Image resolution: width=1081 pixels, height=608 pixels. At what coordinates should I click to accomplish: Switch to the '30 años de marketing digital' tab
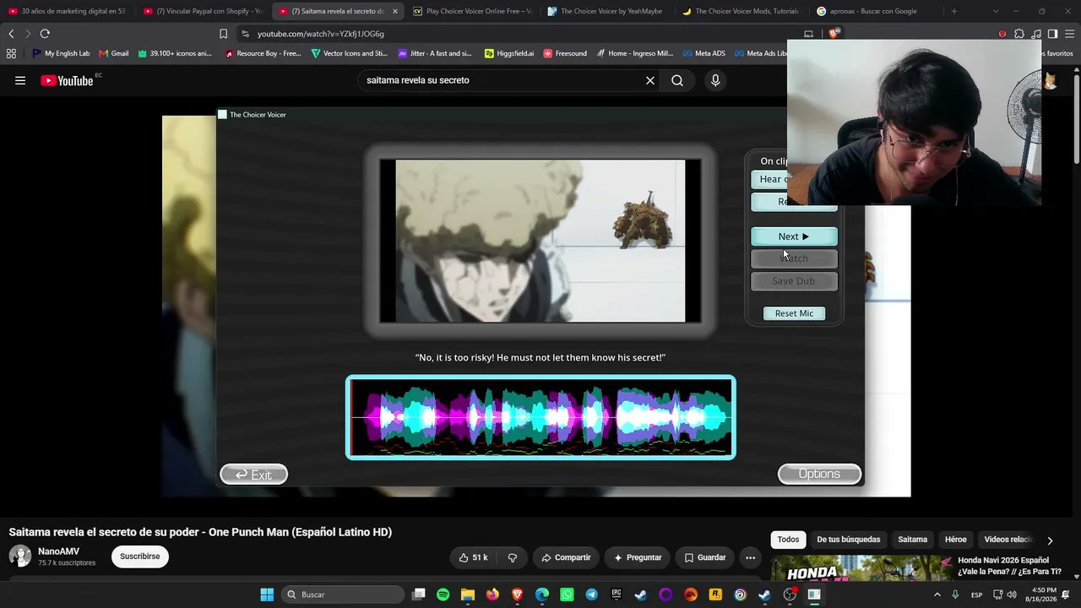click(68, 11)
